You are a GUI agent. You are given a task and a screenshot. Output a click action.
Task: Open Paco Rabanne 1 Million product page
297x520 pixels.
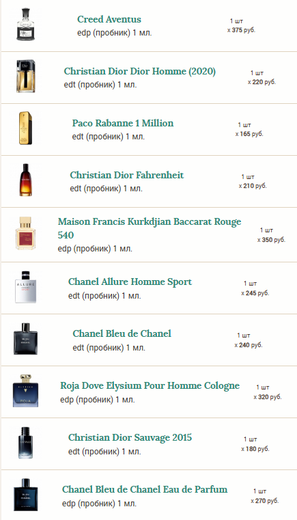coord(123,123)
